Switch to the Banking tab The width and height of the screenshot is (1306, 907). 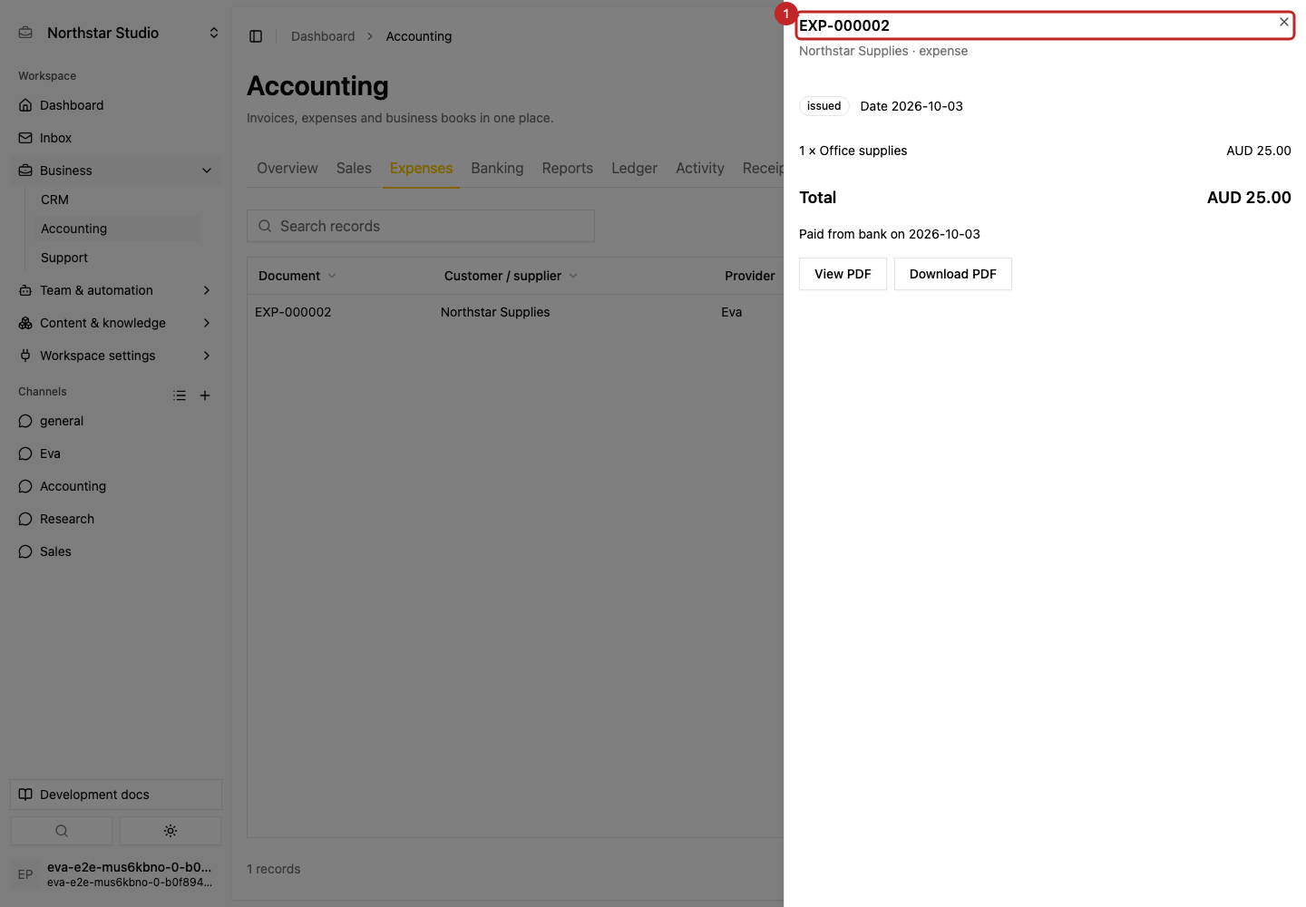tap(497, 169)
